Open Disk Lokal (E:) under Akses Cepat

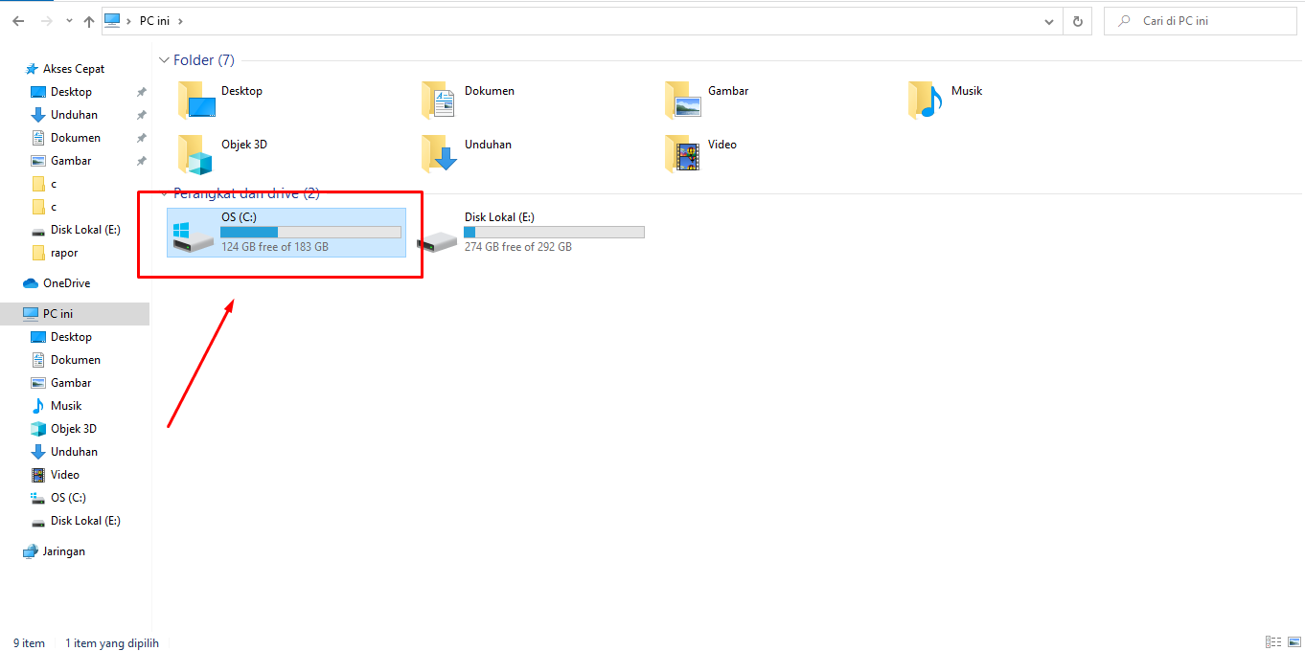pos(85,230)
